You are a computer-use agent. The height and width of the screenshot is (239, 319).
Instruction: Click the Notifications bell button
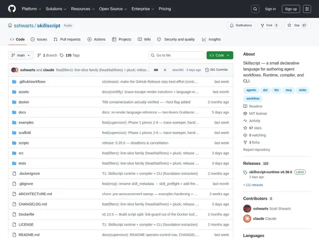click(x=241, y=25)
